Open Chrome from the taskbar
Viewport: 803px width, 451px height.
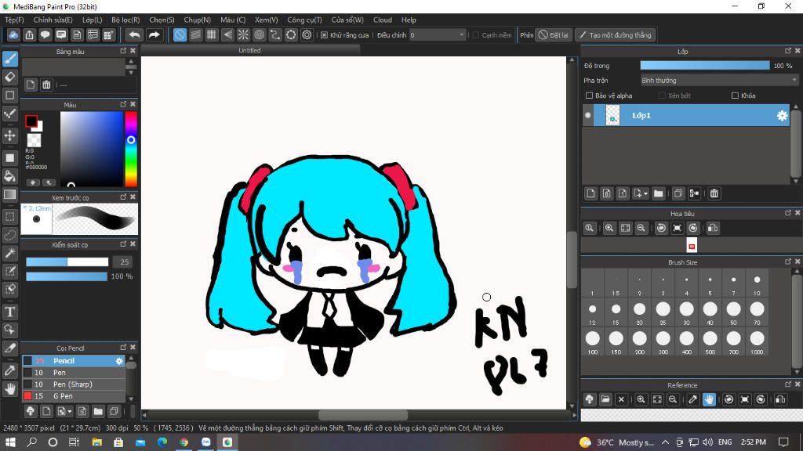point(183,442)
